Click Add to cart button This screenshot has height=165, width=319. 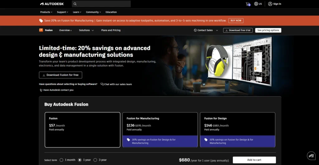[x=254, y=160]
